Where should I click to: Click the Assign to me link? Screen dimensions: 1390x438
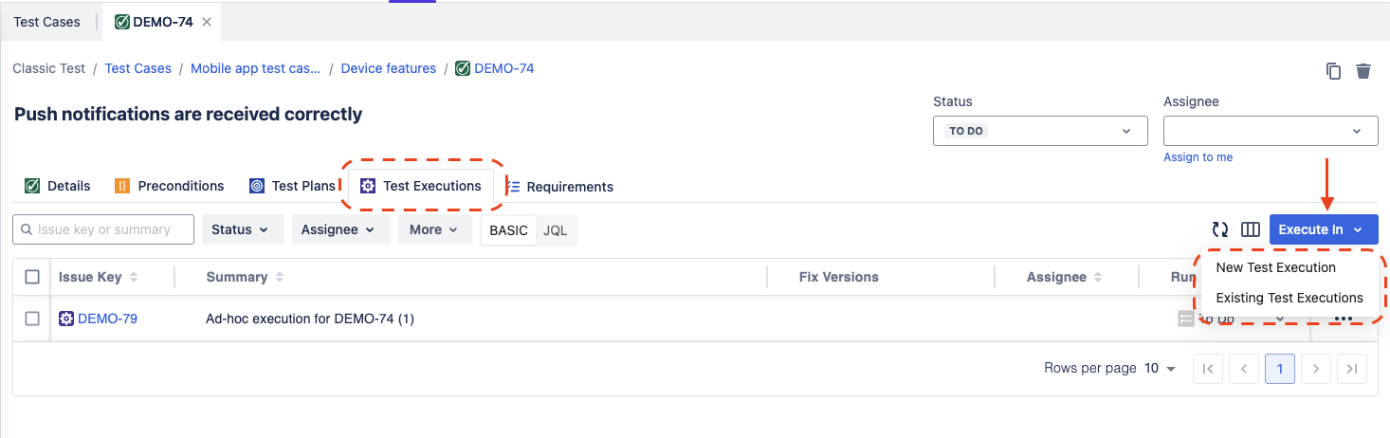click(x=1198, y=157)
